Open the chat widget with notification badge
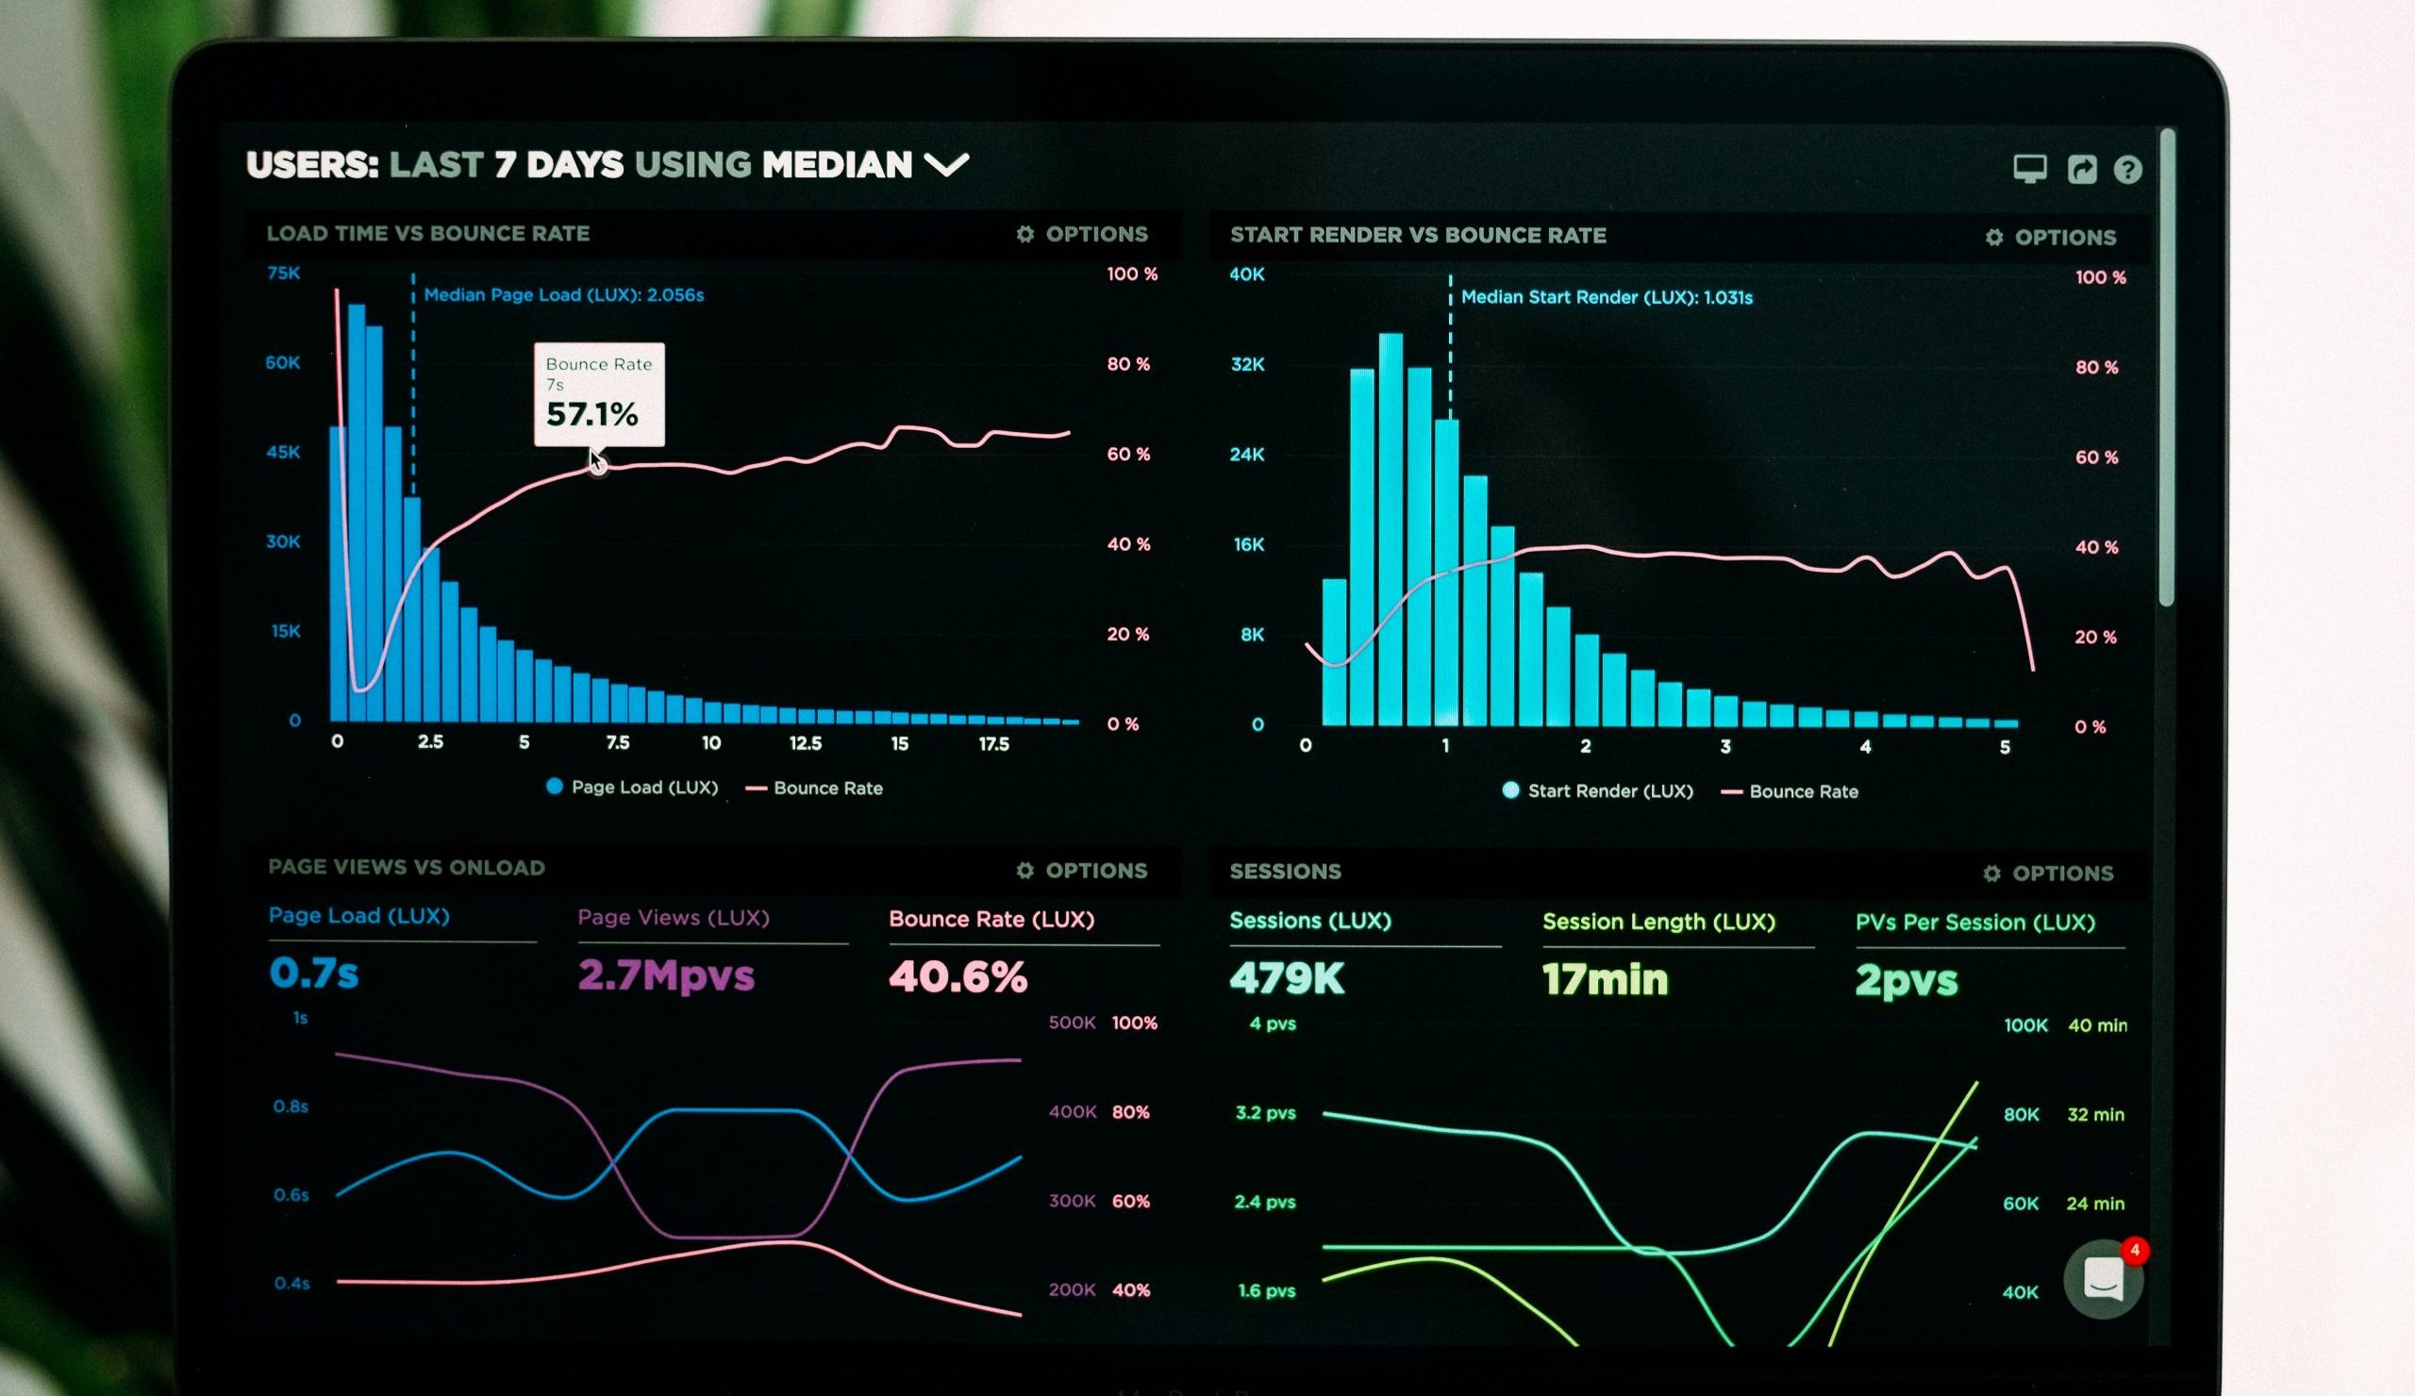The width and height of the screenshot is (2415, 1396). click(x=2104, y=1279)
